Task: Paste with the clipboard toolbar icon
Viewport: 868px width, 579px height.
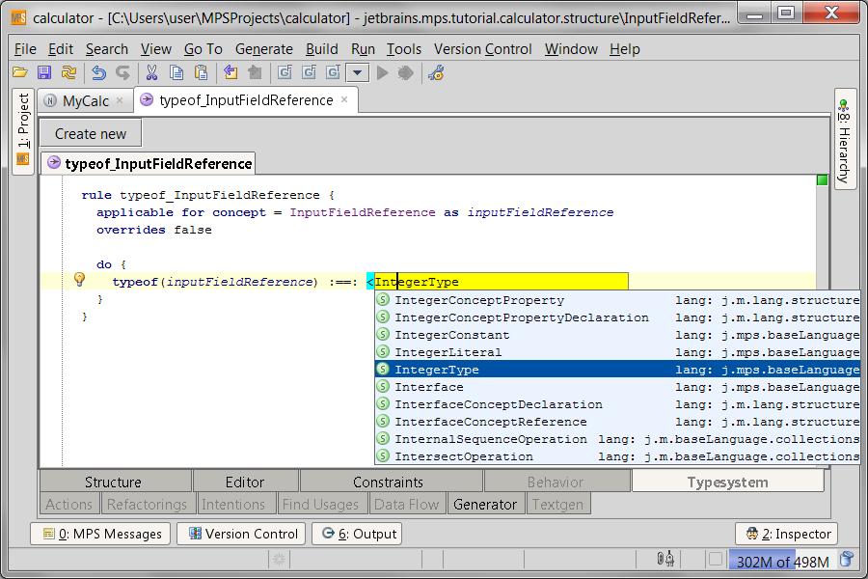Action: tap(201, 72)
